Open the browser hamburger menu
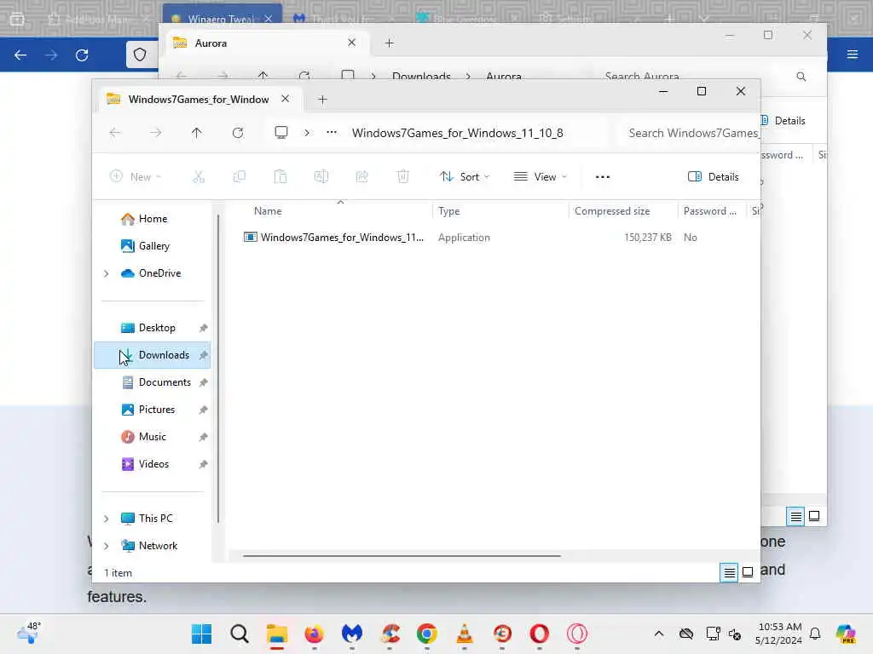Image resolution: width=873 pixels, height=654 pixels. pyautogui.click(x=852, y=54)
